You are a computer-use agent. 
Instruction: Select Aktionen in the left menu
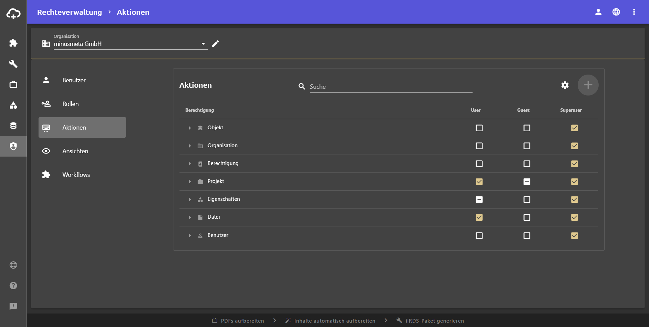coord(82,128)
